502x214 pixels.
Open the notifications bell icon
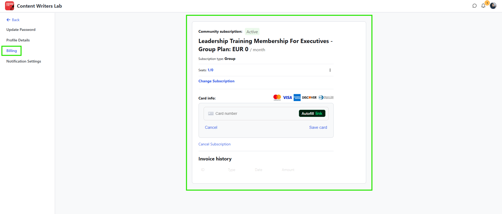click(x=483, y=6)
